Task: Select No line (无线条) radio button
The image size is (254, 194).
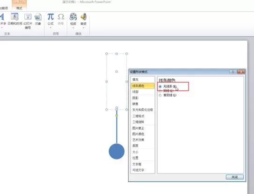Action: pyautogui.click(x=160, y=87)
